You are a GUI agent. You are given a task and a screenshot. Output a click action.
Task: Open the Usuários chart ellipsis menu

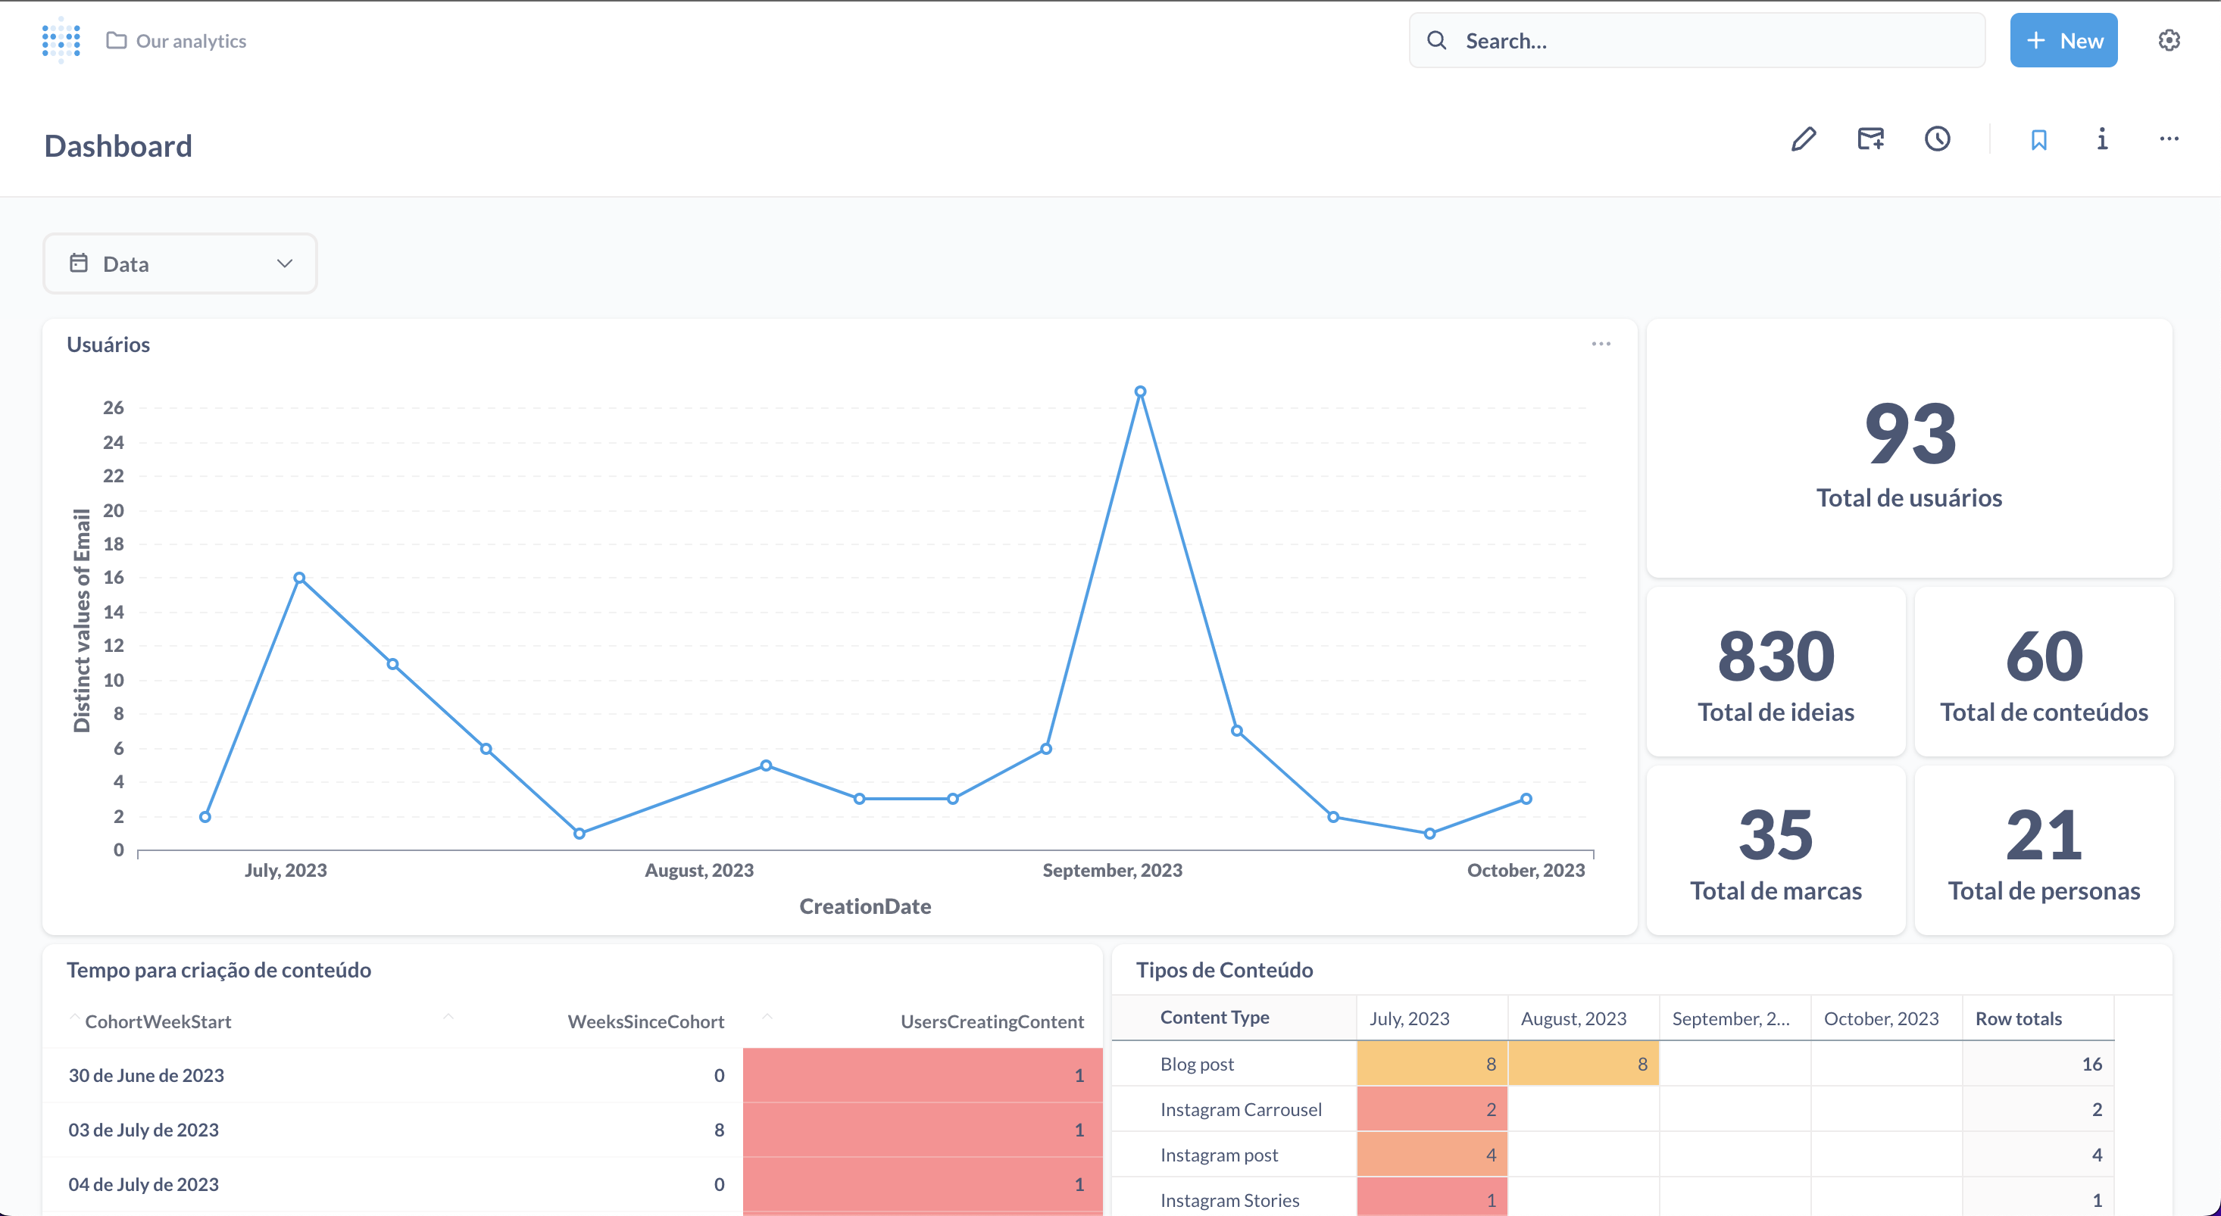point(1601,344)
